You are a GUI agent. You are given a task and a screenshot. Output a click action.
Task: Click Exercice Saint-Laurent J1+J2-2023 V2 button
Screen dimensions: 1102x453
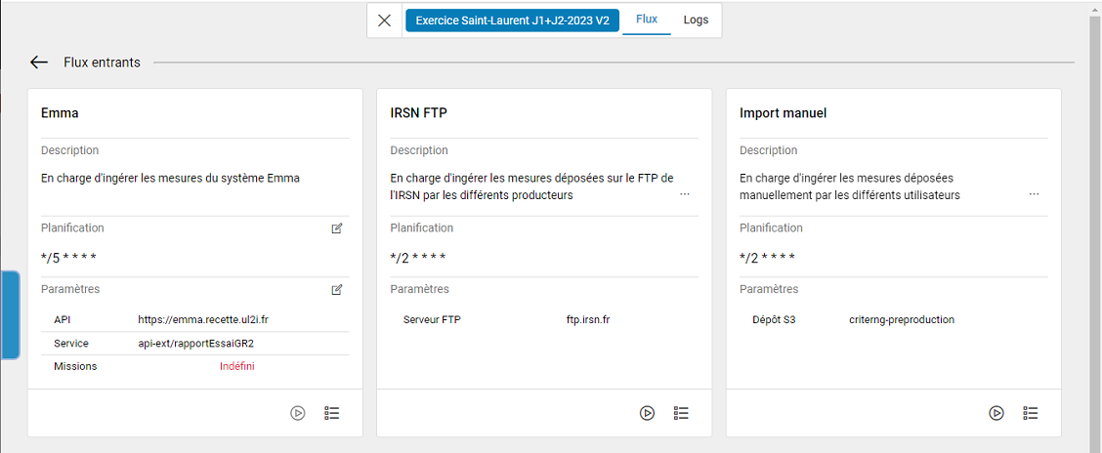[512, 21]
